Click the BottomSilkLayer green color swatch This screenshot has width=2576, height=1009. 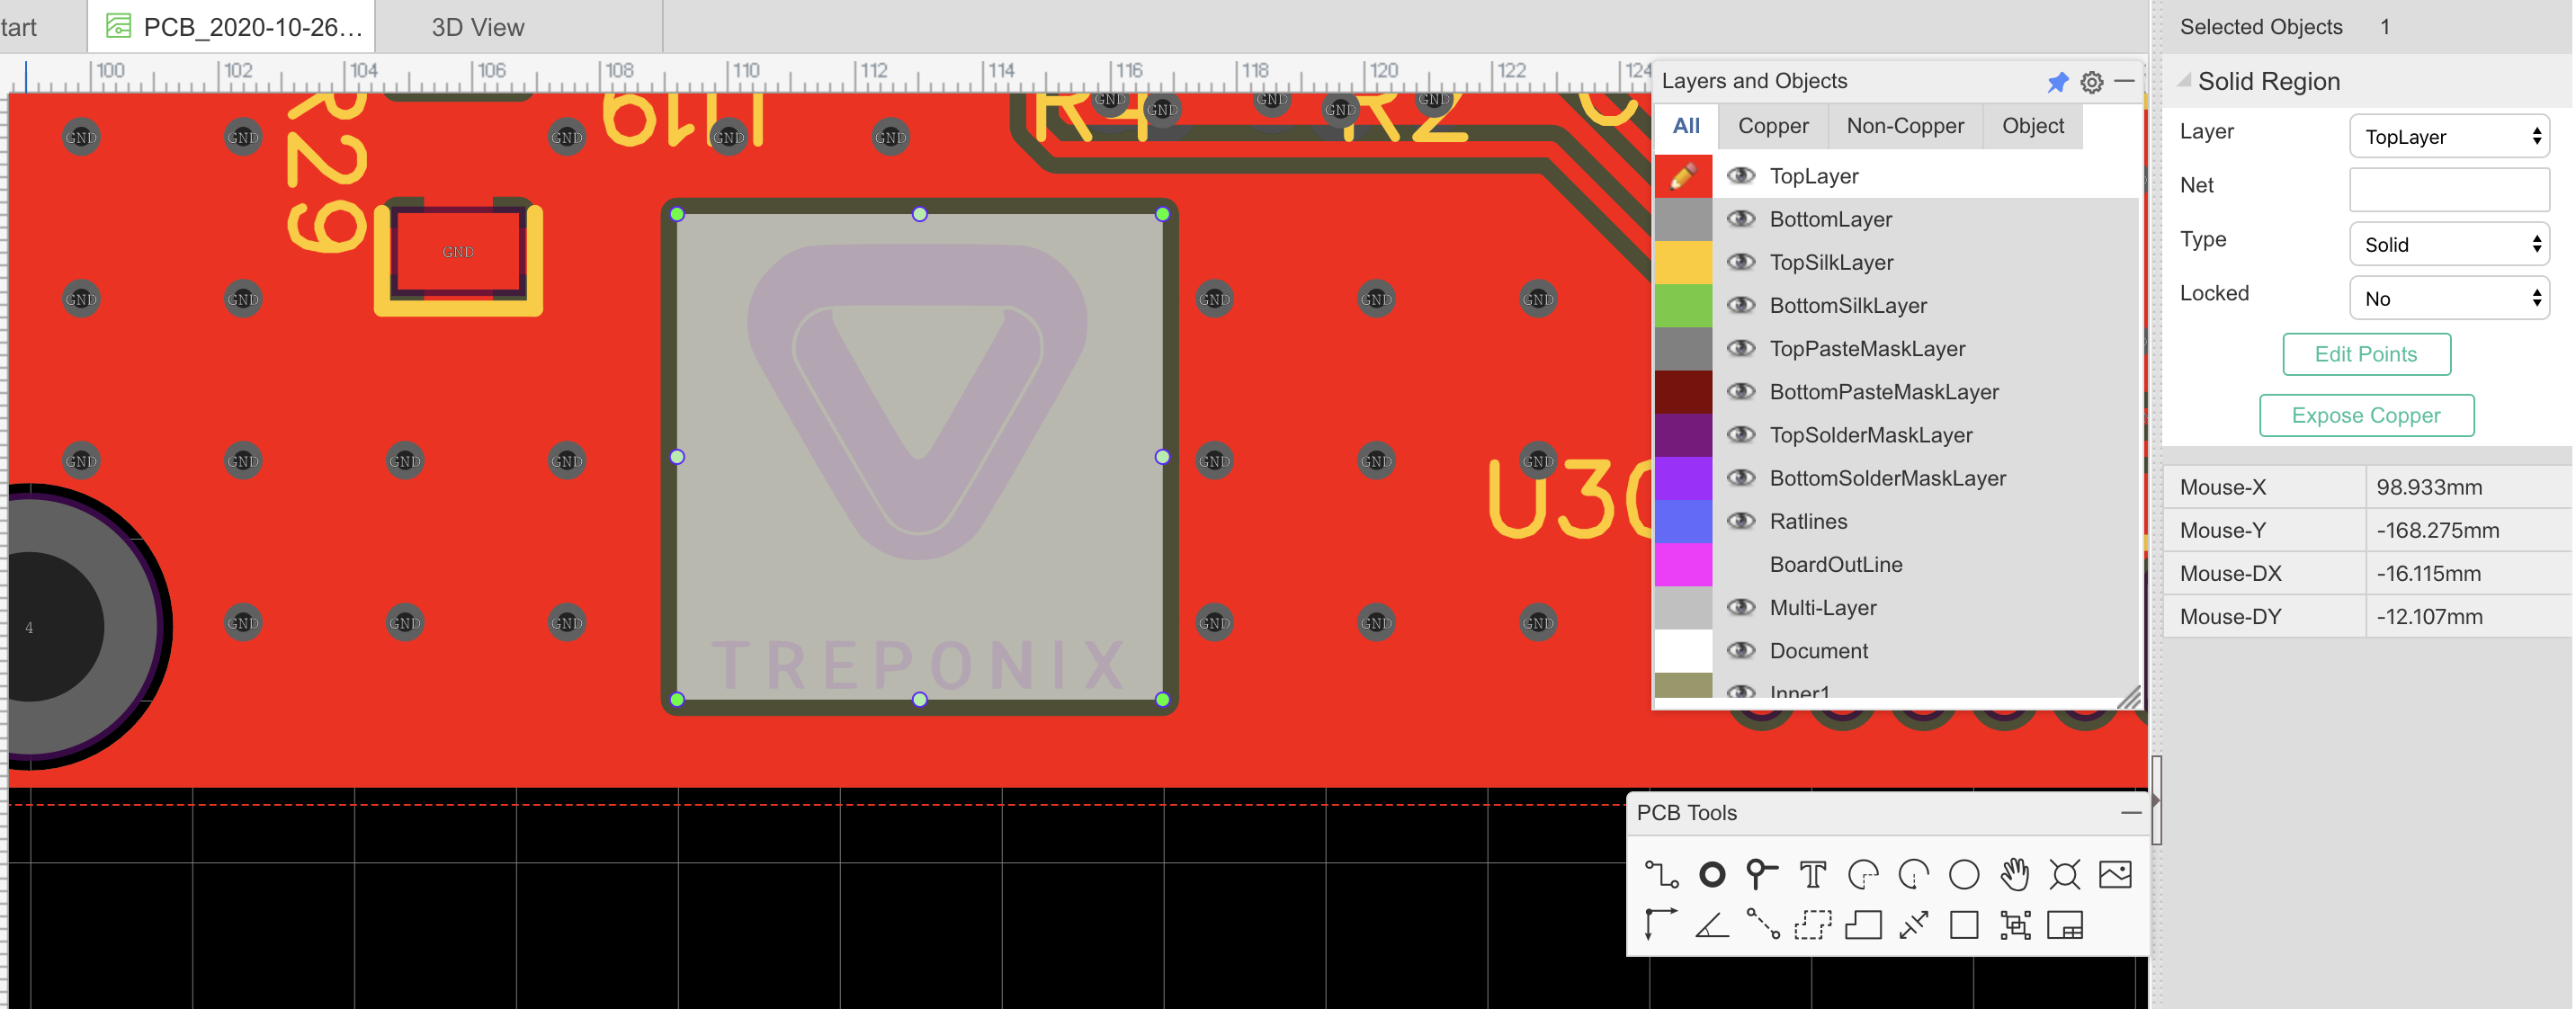1683,304
